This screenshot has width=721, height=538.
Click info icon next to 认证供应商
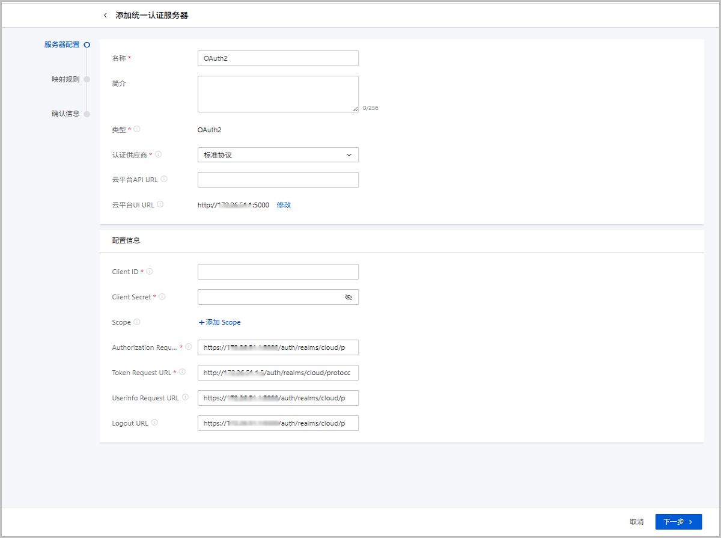pyautogui.click(x=159, y=154)
